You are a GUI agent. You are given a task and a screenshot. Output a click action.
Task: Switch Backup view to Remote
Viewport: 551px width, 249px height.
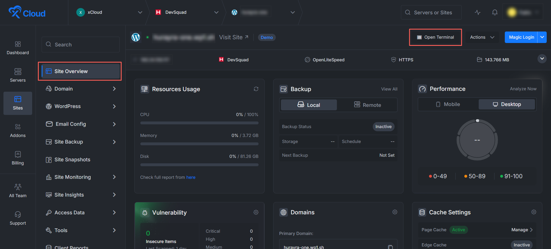[368, 105]
